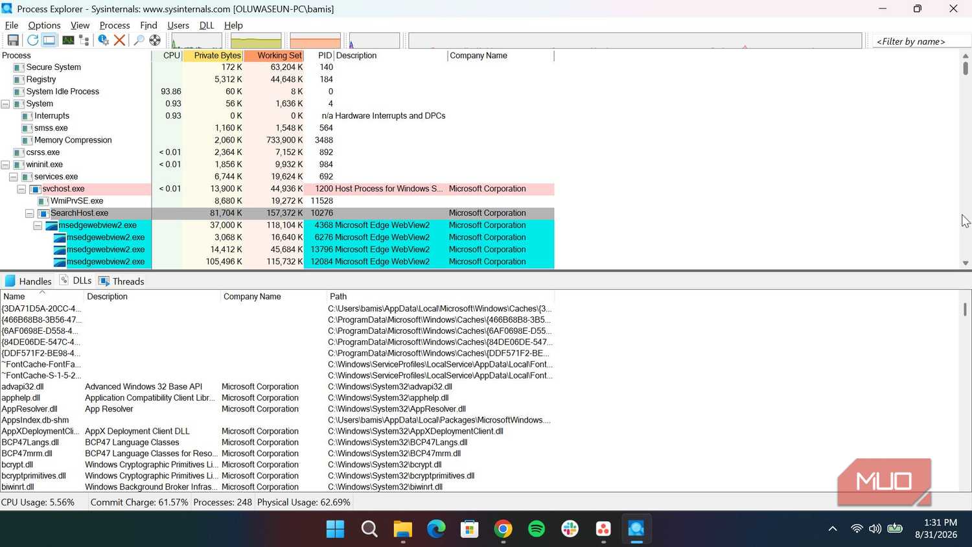Select the WmiPrvSE.exe process
The height and width of the screenshot is (547, 972).
[x=76, y=201]
